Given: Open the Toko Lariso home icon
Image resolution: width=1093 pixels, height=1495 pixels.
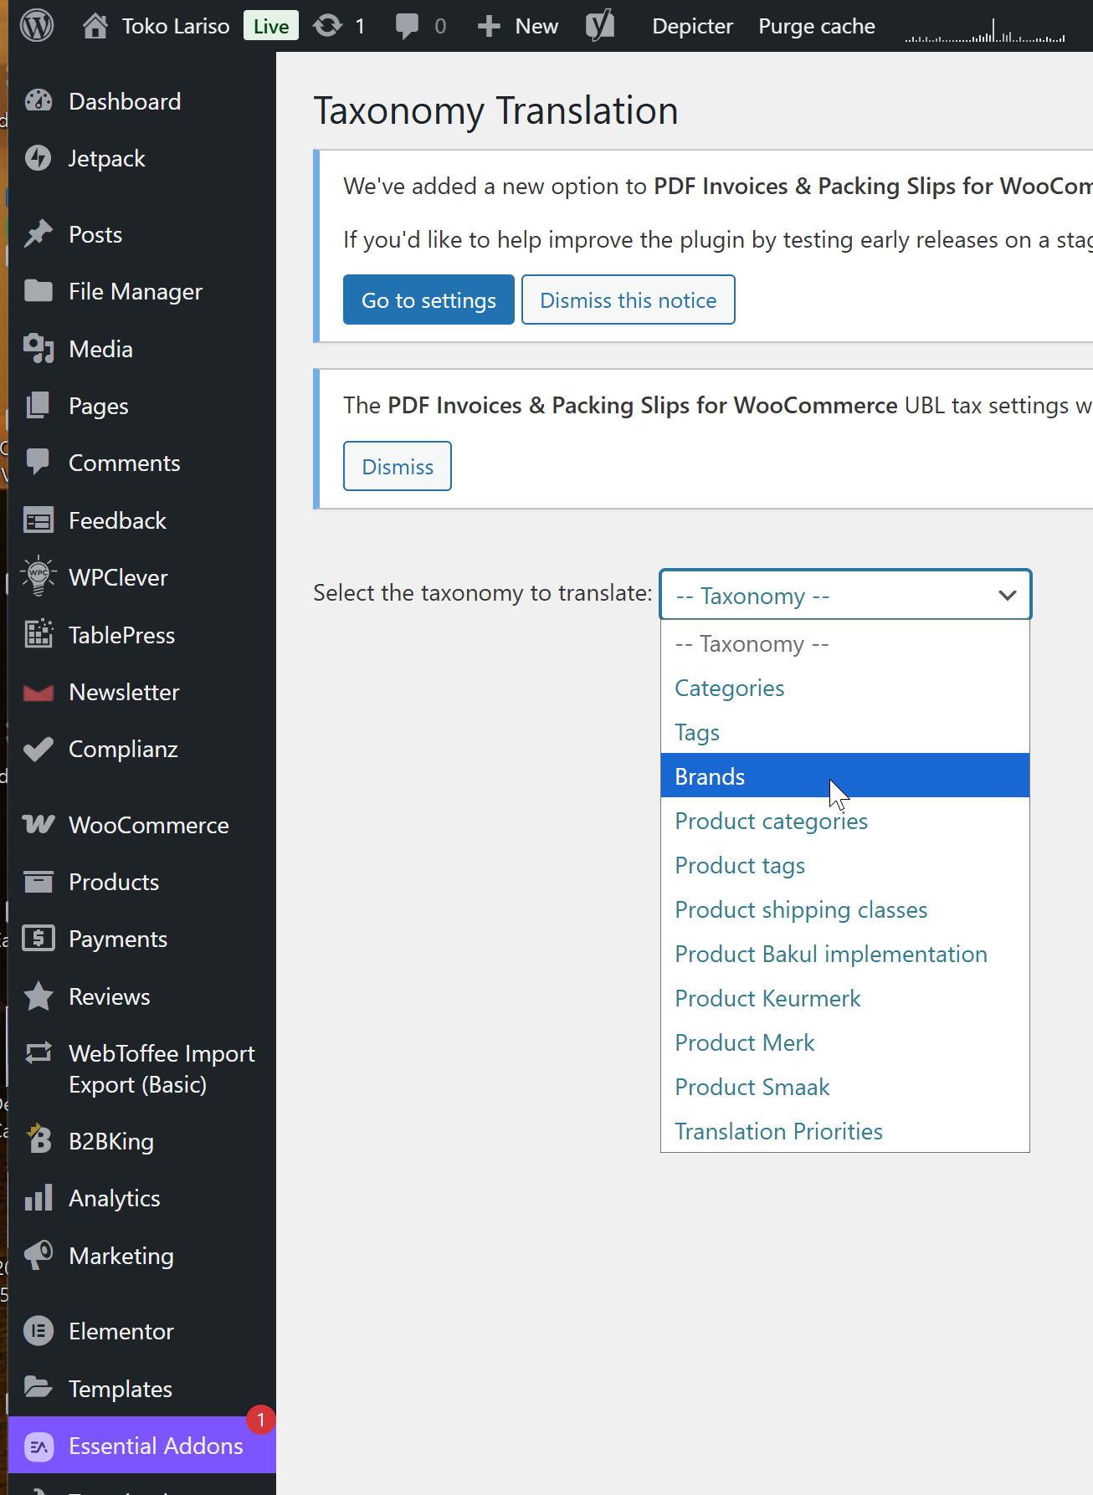Looking at the screenshot, I should click(95, 26).
